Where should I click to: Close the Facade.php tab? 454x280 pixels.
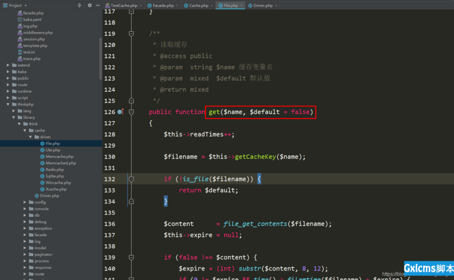(x=177, y=6)
